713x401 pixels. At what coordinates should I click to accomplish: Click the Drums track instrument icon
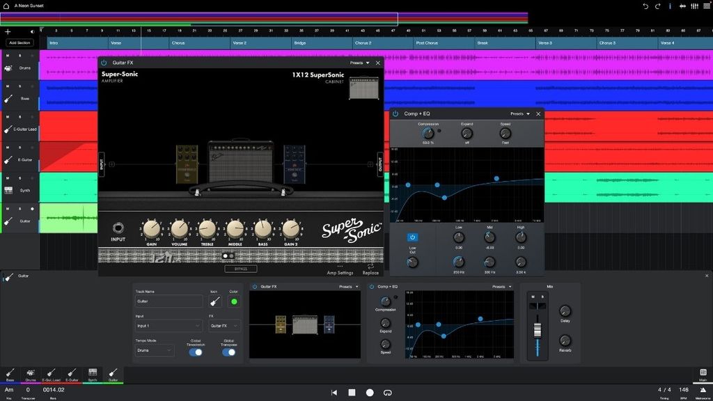[x=8, y=68]
